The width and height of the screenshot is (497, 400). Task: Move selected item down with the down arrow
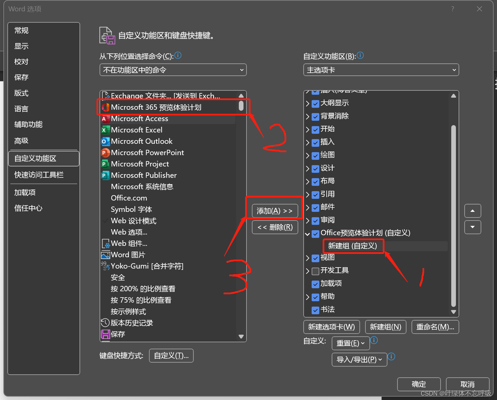[473, 227]
